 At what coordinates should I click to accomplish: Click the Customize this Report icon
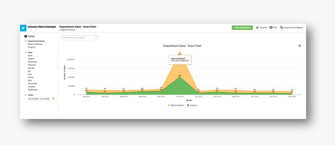[x=281, y=28]
